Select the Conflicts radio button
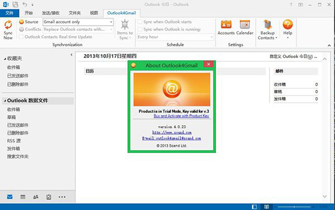 point(21,29)
